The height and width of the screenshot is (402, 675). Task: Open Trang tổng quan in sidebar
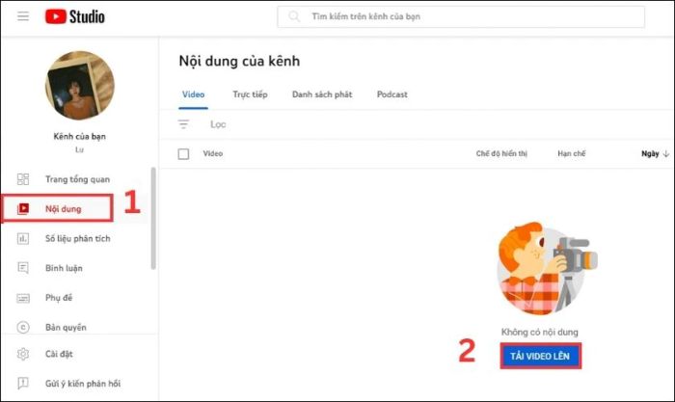(75, 179)
